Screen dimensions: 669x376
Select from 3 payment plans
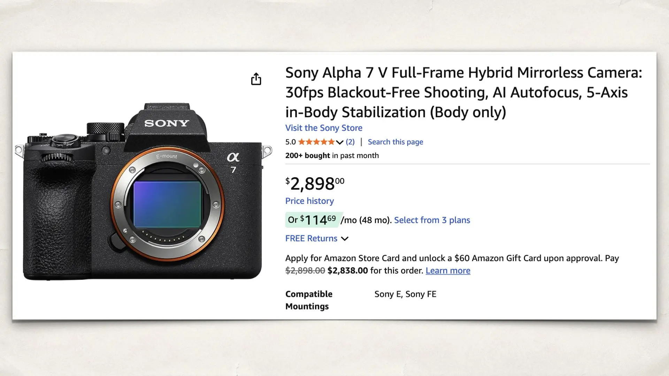(x=432, y=220)
